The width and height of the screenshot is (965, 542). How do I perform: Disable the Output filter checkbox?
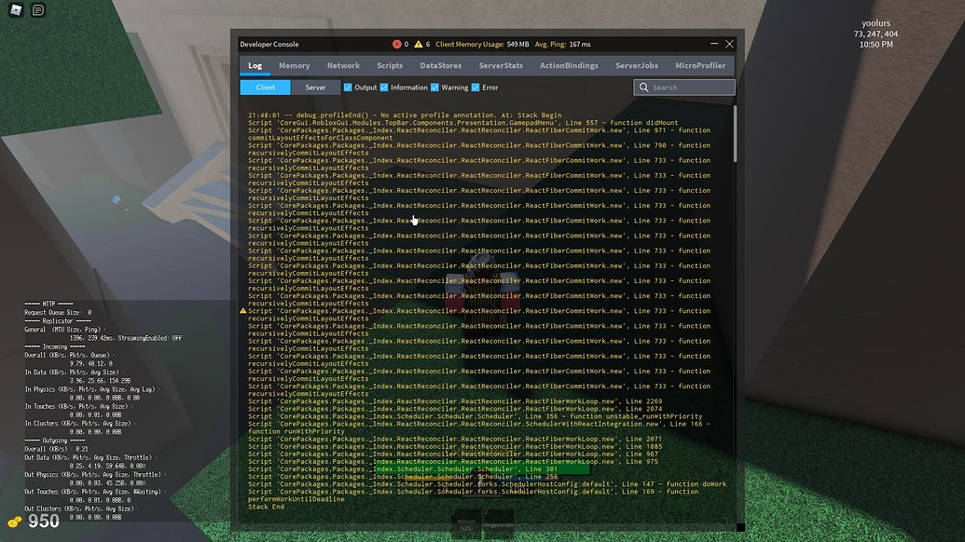(349, 87)
